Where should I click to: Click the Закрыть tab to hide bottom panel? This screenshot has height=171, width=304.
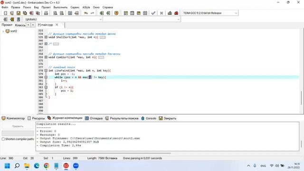(168, 118)
